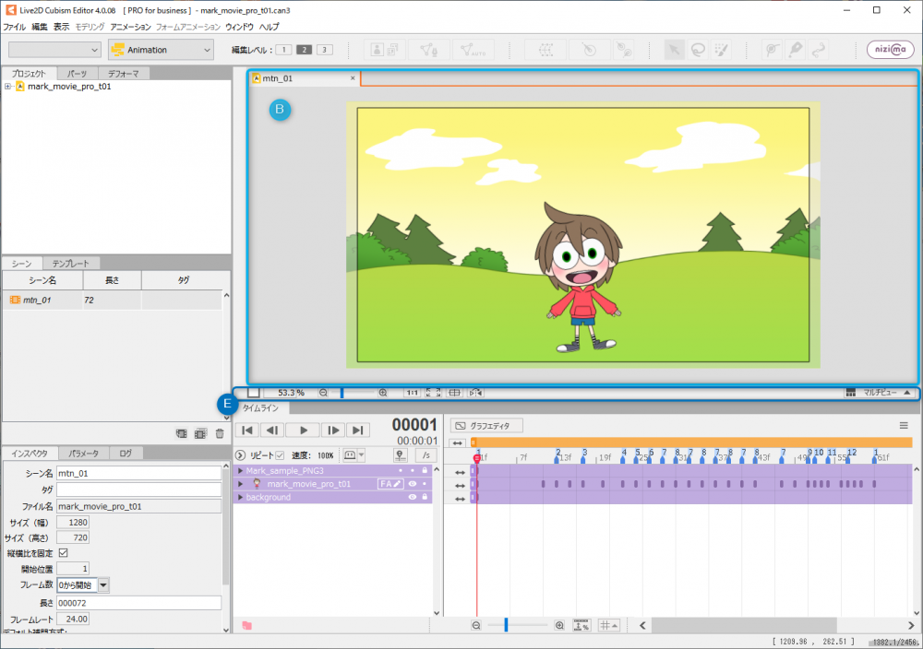Zoom in timeline with plus magnifier

point(560,625)
